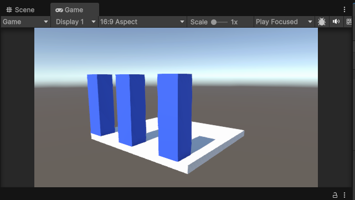Image resolution: width=355 pixels, height=200 pixels.
Task: Select the Game tab
Action: (74, 10)
